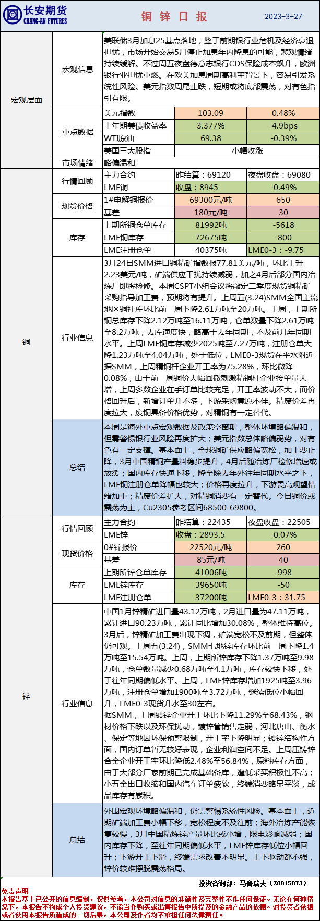Screen dimensions: 320x921
Task: Select the -5618 inventory change
Action: click(x=283, y=225)
